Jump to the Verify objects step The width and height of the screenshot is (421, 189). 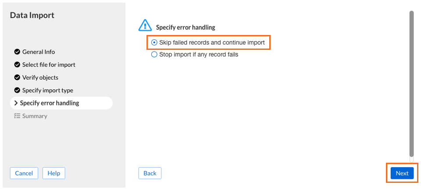click(x=40, y=77)
